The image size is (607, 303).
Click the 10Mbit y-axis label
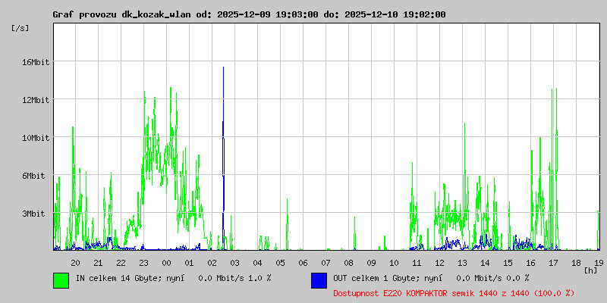(35, 138)
